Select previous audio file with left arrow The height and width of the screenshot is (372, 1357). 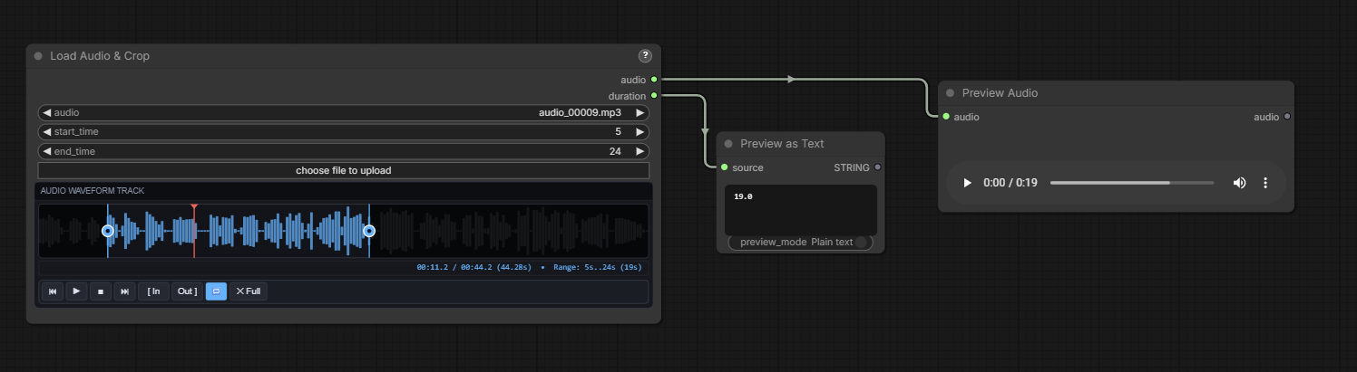tap(47, 113)
